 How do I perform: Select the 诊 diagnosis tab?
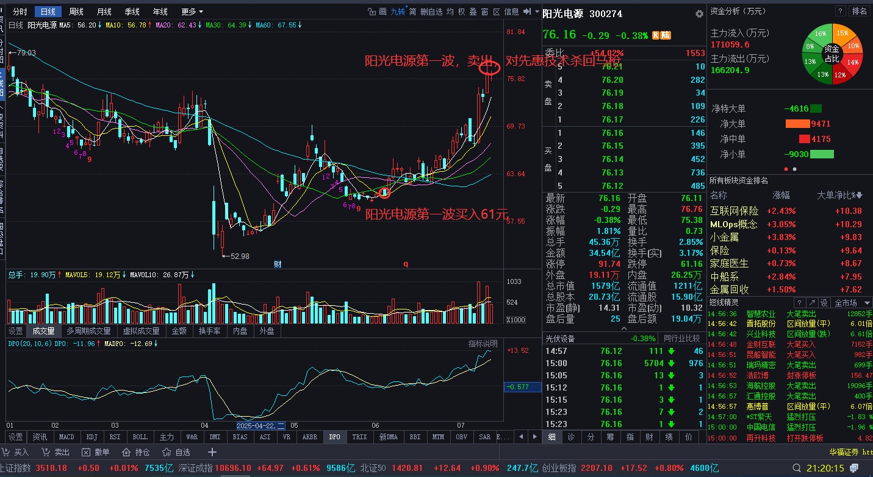tap(572, 437)
